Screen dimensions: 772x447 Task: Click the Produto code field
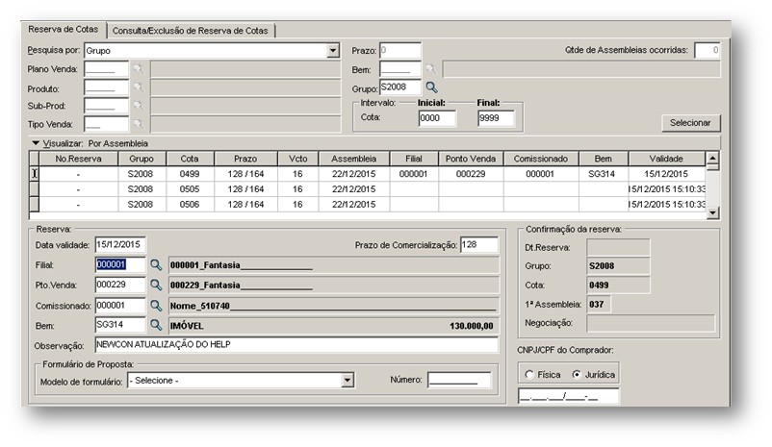pyautogui.click(x=106, y=88)
